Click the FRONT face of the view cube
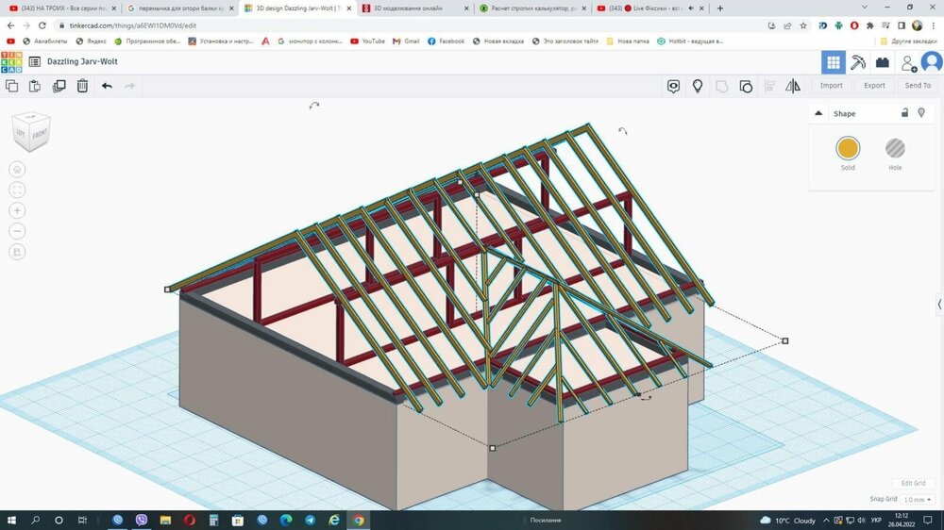Image resolution: width=944 pixels, height=530 pixels. tap(40, 135)
